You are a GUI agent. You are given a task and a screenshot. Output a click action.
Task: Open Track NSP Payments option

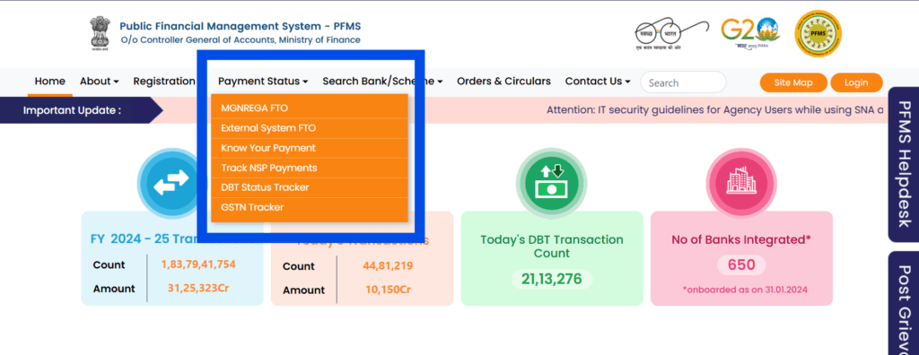pyautogui.click(x=310, y=169)
